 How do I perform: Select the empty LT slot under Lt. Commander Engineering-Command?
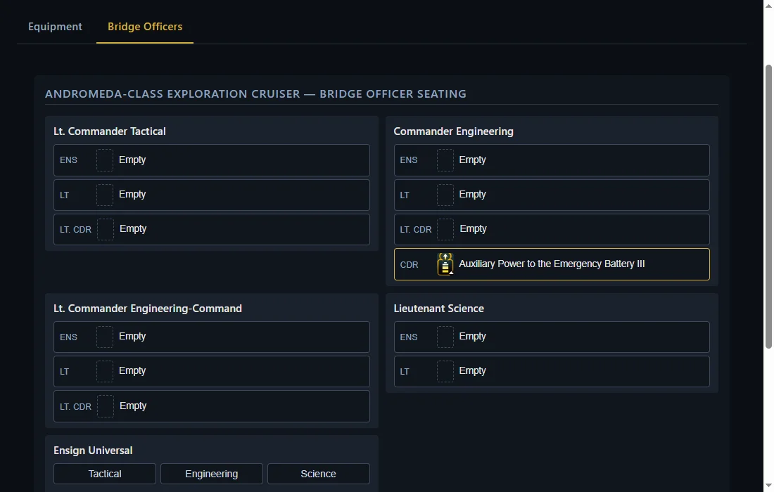(x=211, y=371)
